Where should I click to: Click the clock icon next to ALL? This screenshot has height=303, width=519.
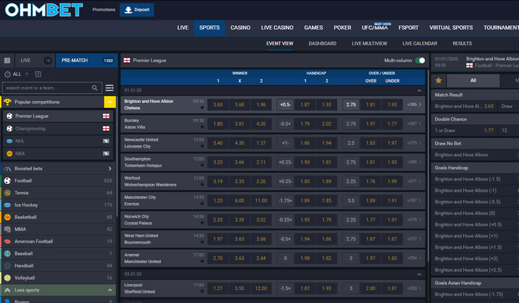pyautogui.click(x=7, y=74)
